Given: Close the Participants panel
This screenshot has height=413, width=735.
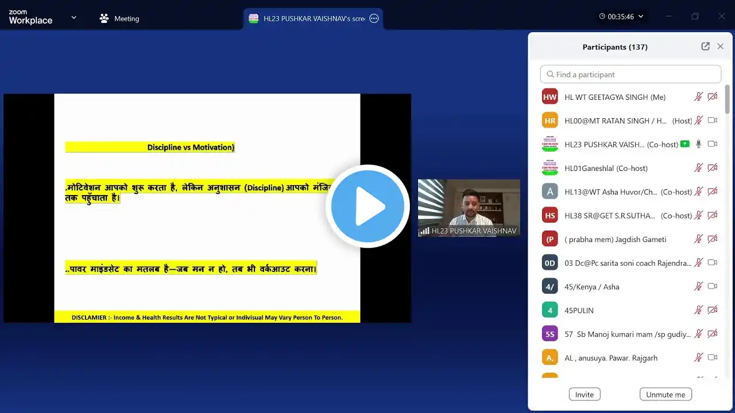Looking at the screenshot, I should point(720,46).
